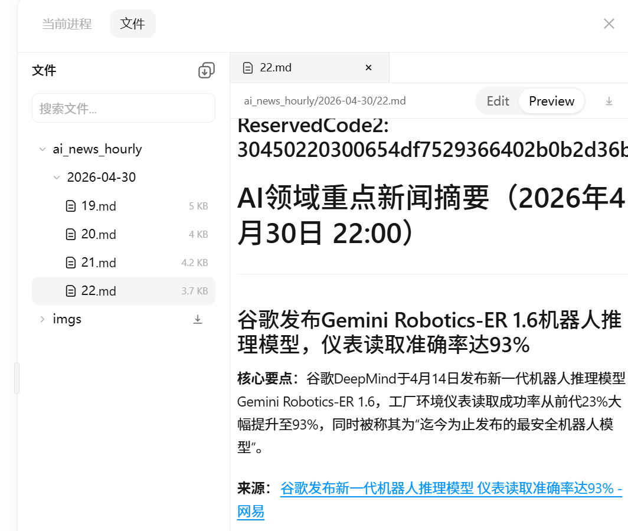Click the file icon beside 19.md
This screenshot has height=531, width=628.
(70, 206)
